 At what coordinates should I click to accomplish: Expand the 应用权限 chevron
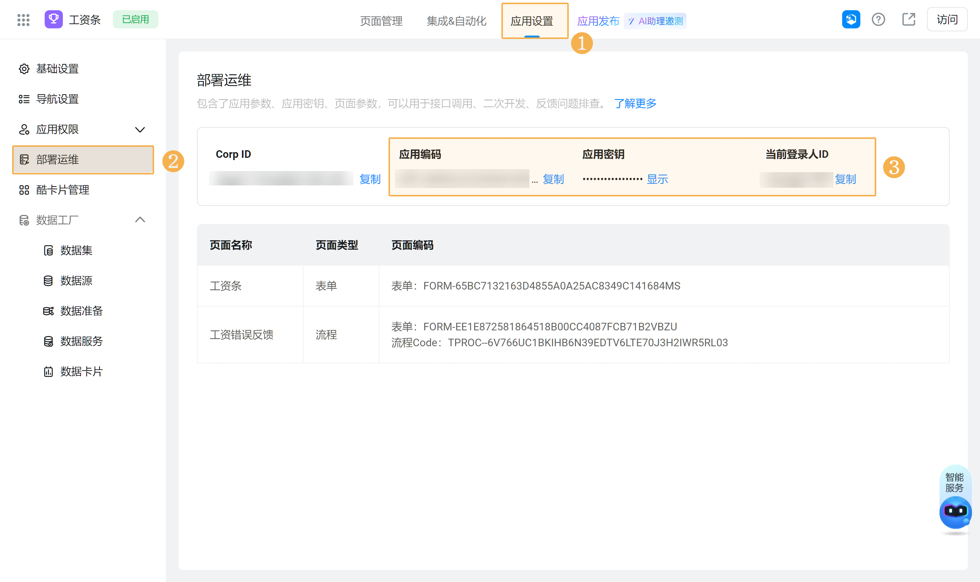point(140,129)
